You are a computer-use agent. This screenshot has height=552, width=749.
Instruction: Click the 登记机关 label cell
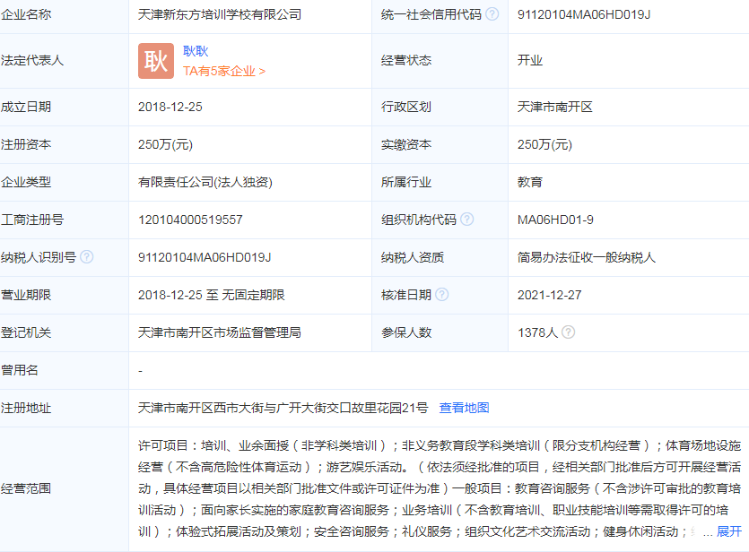[x=64, y=333]
